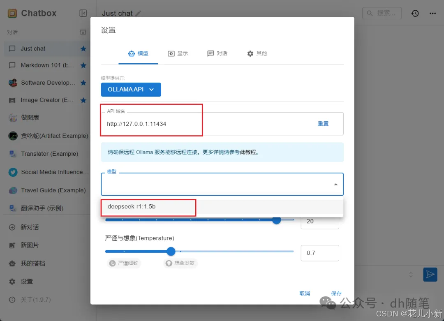The width and height of the screenshot is (444, 321).
Task: Open the OLLAMA API provider dropdown
Action: [x=131, y=90]
